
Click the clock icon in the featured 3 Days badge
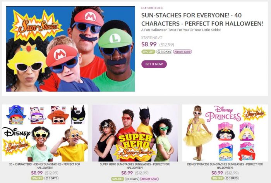pyautogui.click(x=159, y=51)
